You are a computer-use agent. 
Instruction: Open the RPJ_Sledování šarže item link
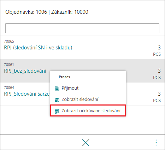[27, 94]
